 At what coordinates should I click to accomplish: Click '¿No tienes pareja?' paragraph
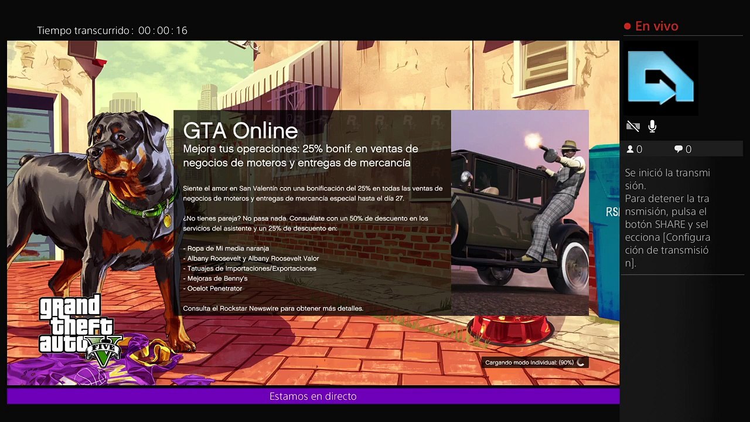[x=305, y=223]
